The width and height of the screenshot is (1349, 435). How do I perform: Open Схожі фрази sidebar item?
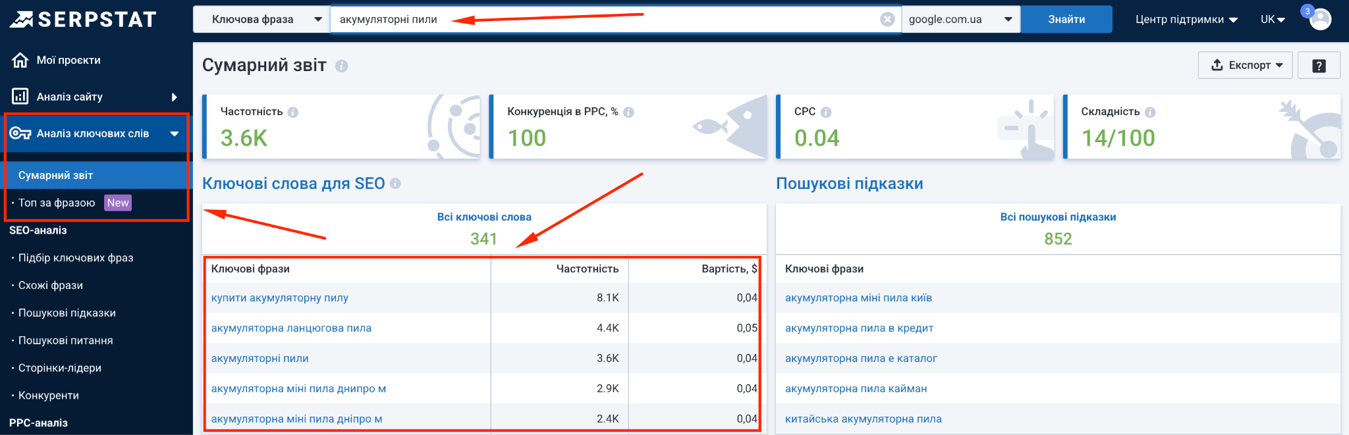tap(51, 286)
